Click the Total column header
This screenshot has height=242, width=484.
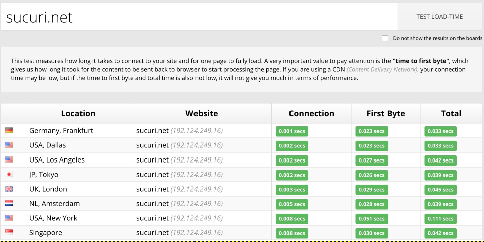[x=451, y=113]
